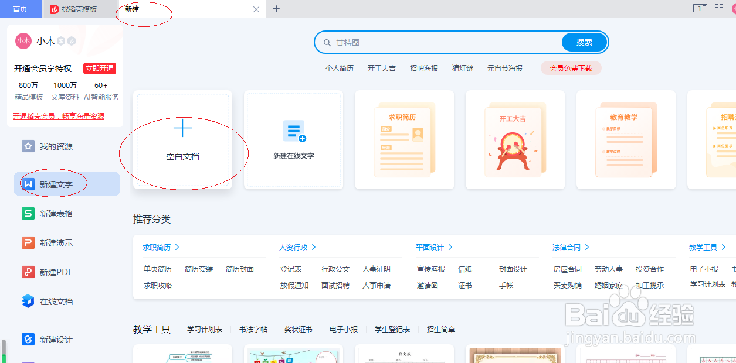The image size is (736, 363).
Task: Select 新建演示 in the sidebar
Action: 67,243
